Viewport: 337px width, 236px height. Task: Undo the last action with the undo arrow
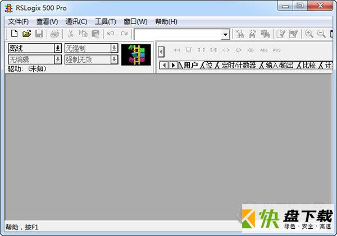click(x=111, y=34)
